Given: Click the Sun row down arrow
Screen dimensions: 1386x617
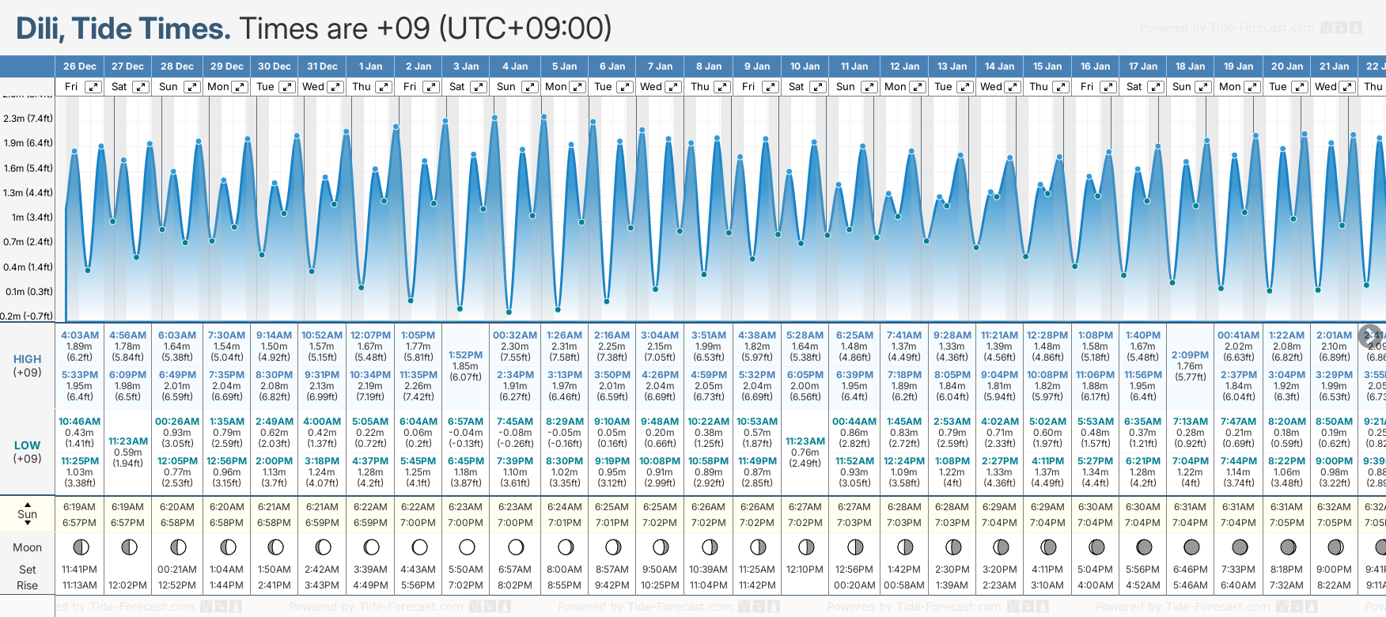Looking at the screenshot, I should (28, 524).
